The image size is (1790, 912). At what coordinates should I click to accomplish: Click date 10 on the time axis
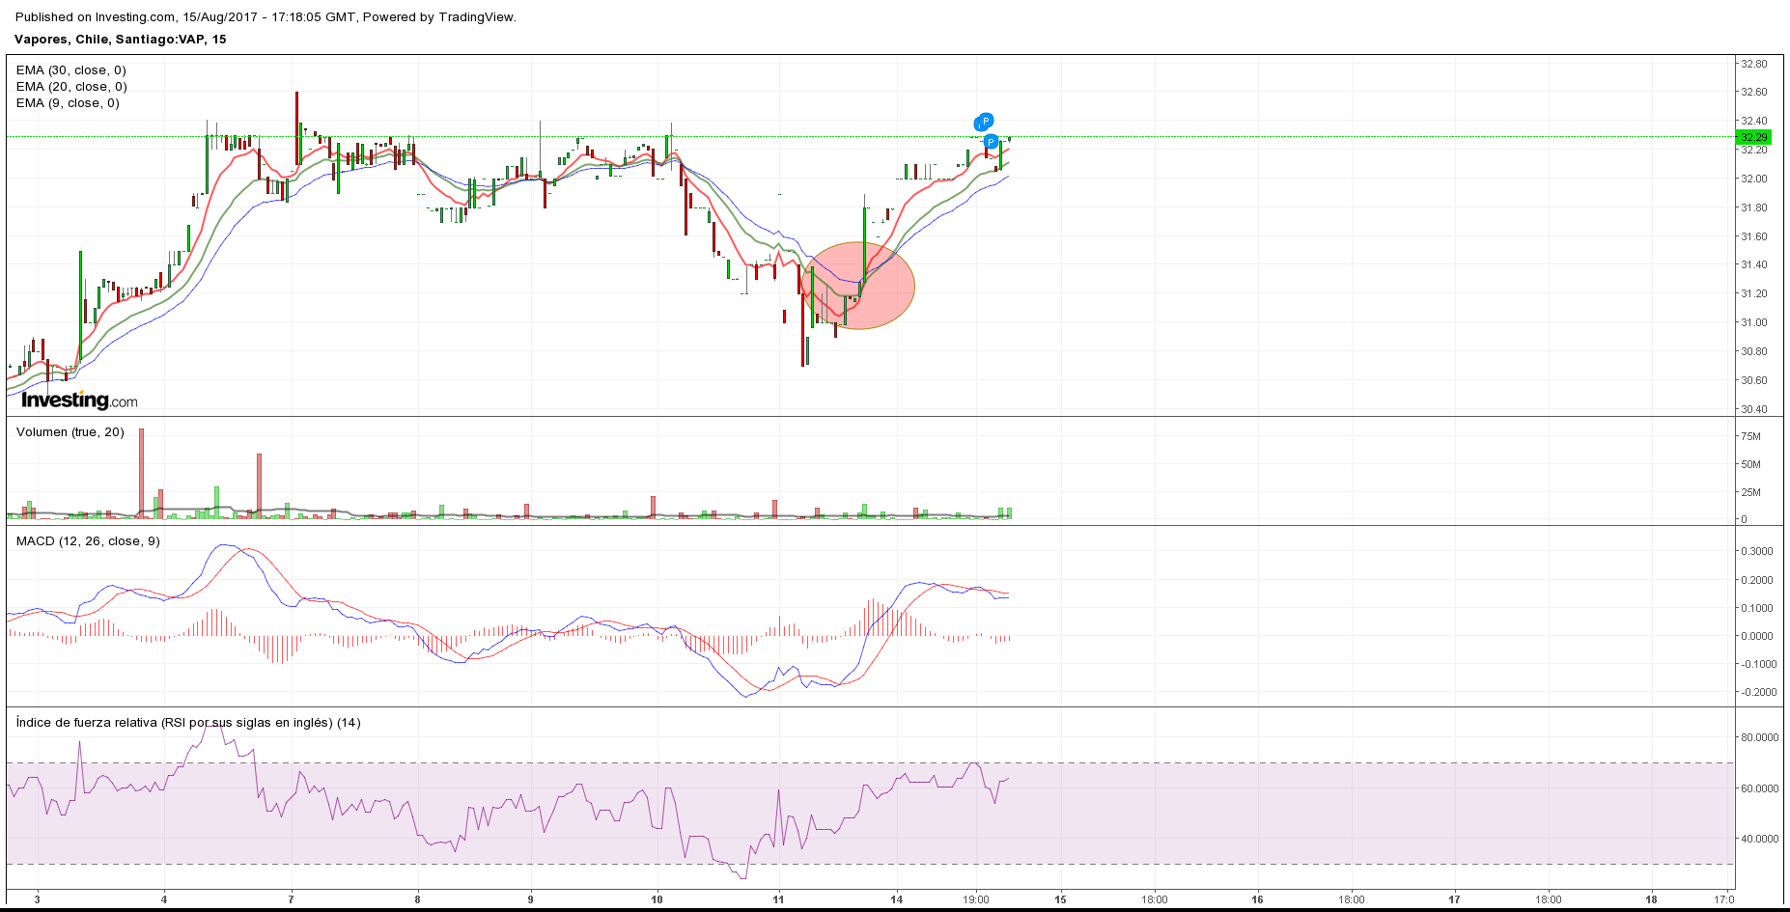657,899
